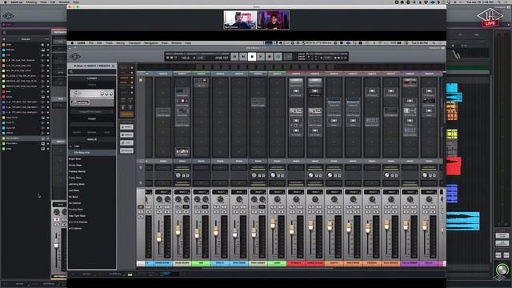The height and width of the screenshot is (288, 512).
Task: Click the horizontal scrollbar below the mixer
Action: point(268,269)
